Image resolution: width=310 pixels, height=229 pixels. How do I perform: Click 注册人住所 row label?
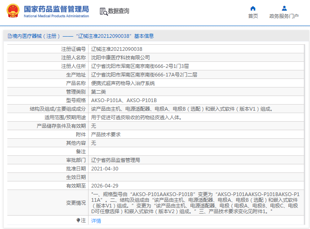point(73,66)
